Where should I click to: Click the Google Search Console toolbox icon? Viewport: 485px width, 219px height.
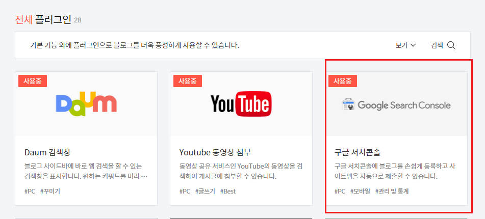[x=349, y=104]
